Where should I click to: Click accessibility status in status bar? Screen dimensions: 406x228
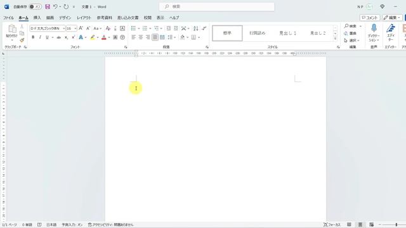(x=110, y=225)
